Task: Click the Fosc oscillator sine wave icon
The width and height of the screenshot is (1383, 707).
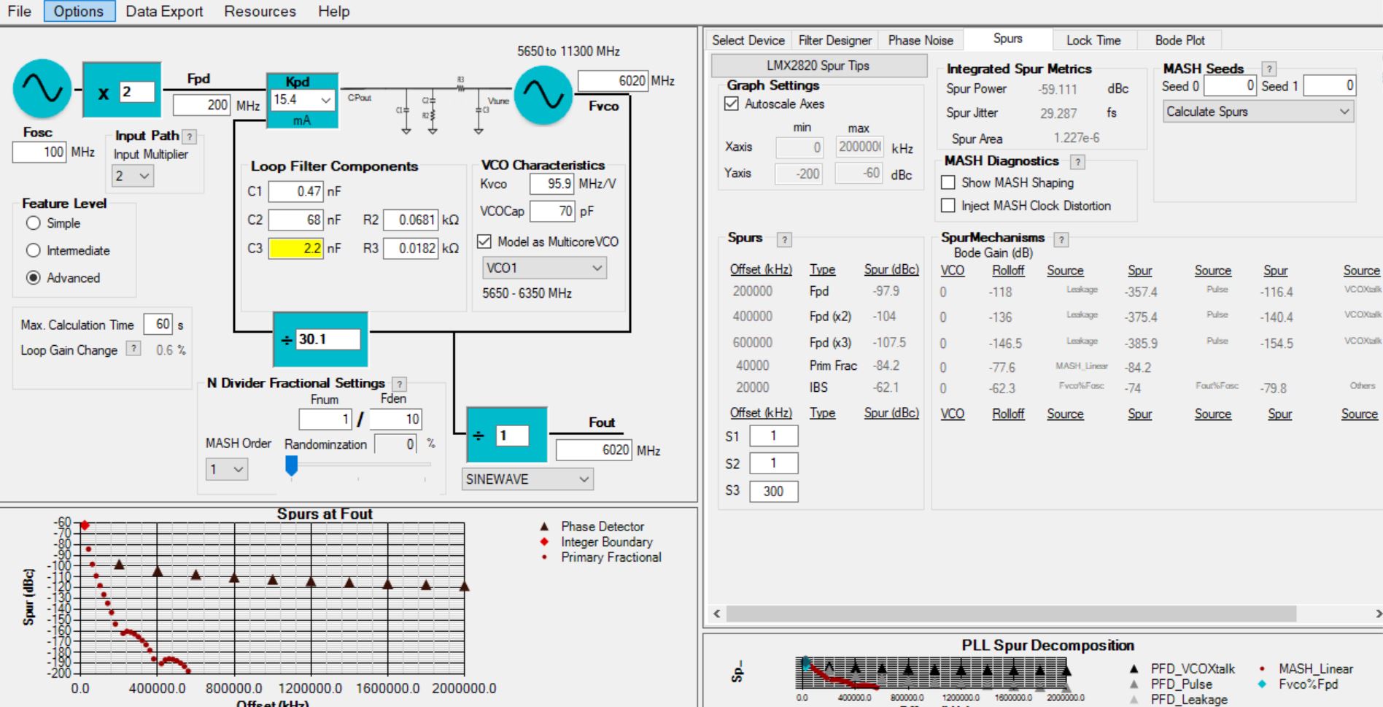Action: 42,89
